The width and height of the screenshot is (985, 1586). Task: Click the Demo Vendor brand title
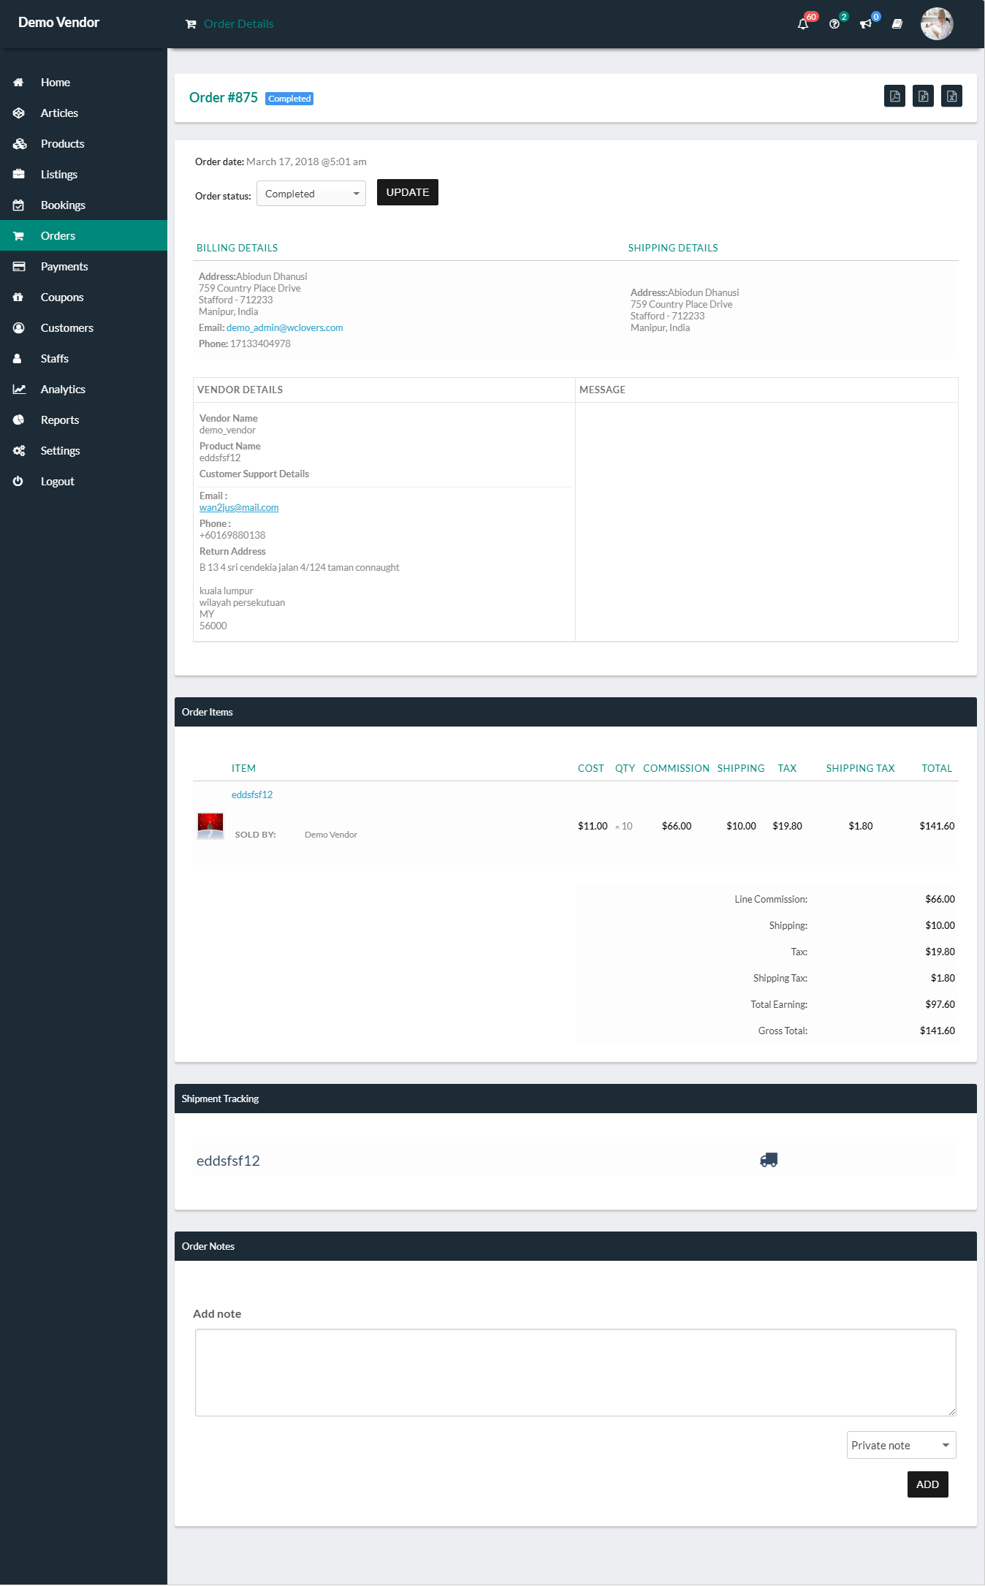tap(58, 23)
